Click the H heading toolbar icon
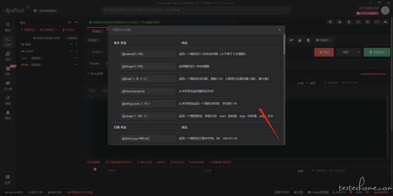This screenshot has height=196, width=393. 330,22
